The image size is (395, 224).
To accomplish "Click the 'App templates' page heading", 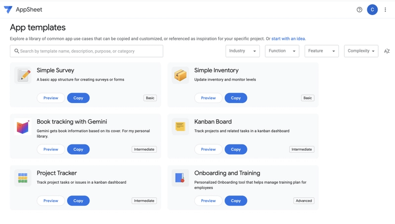I will click(x=38, y=28).
